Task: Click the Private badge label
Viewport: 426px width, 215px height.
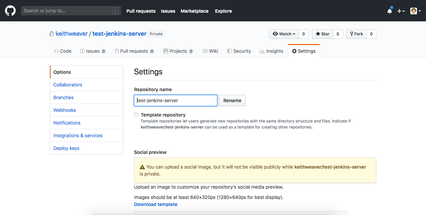Action: click(156, 34)
